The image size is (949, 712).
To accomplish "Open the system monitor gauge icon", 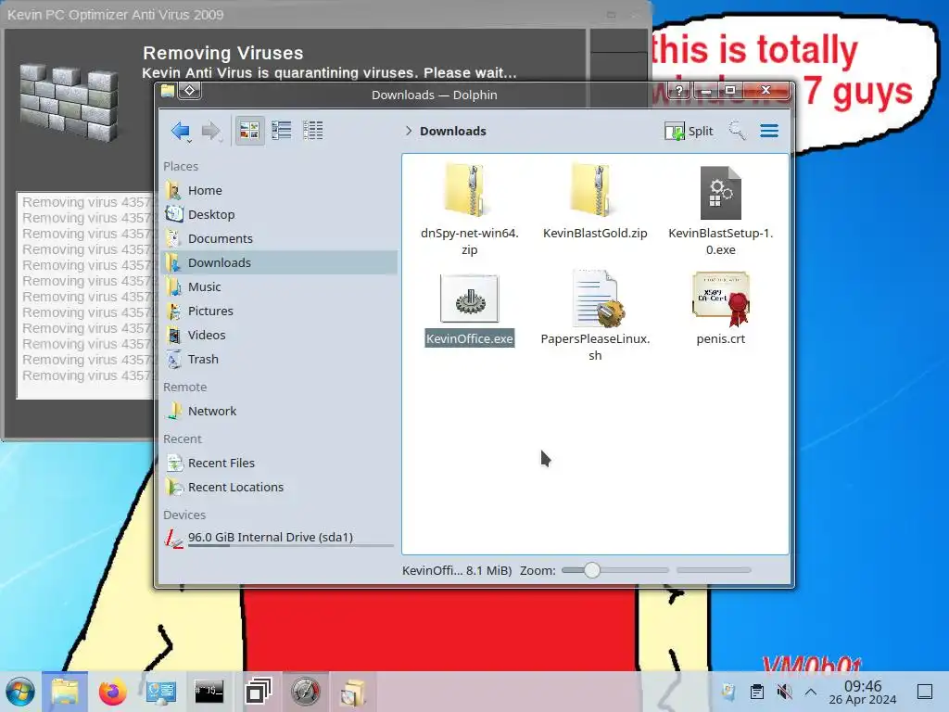I will (306, 692).
